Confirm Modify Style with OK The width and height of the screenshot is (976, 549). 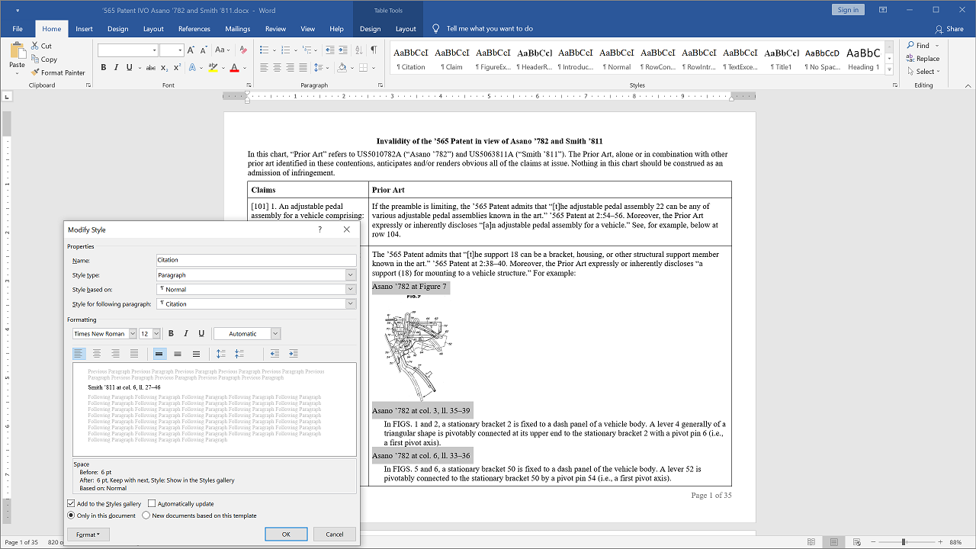286,535
